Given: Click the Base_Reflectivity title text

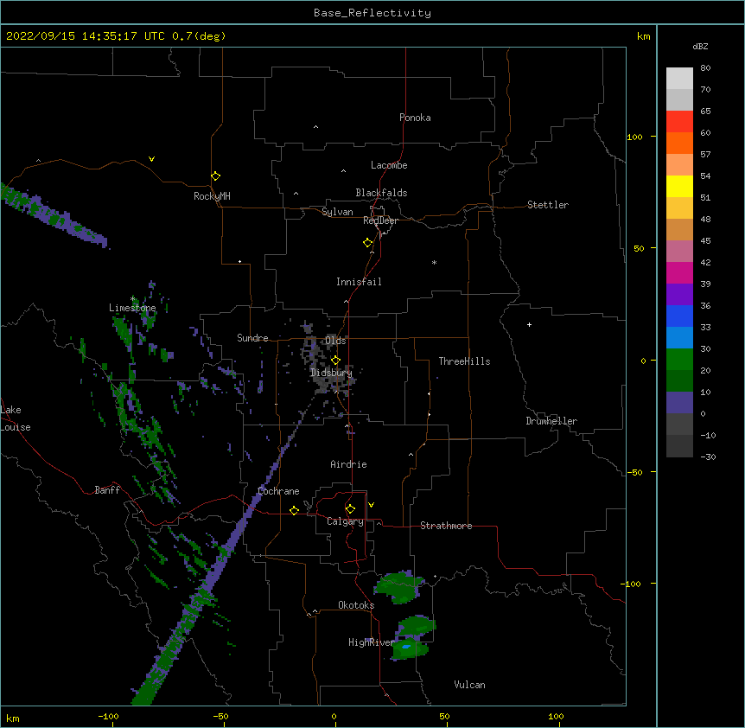Looking at the screenshot, I should [x=372, y=13].
